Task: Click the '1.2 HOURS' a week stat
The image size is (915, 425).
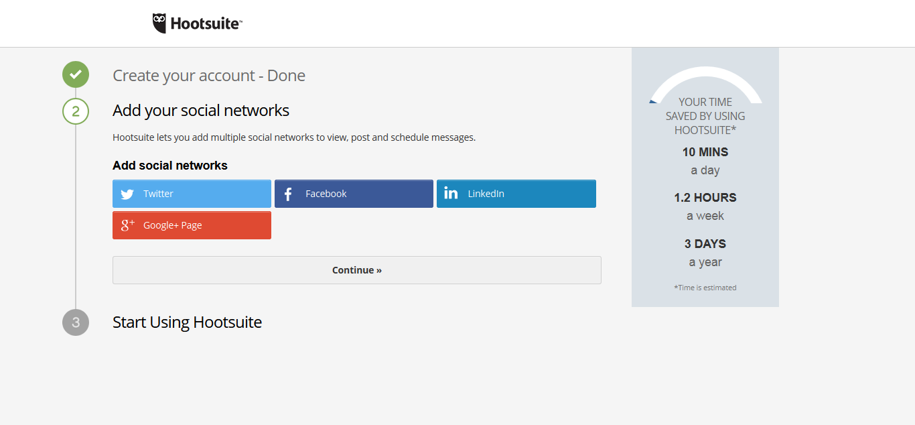Action: click(705, 198)
